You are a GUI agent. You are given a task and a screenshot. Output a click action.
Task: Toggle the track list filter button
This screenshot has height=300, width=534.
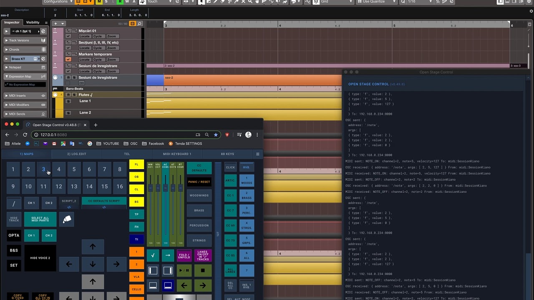133,24
